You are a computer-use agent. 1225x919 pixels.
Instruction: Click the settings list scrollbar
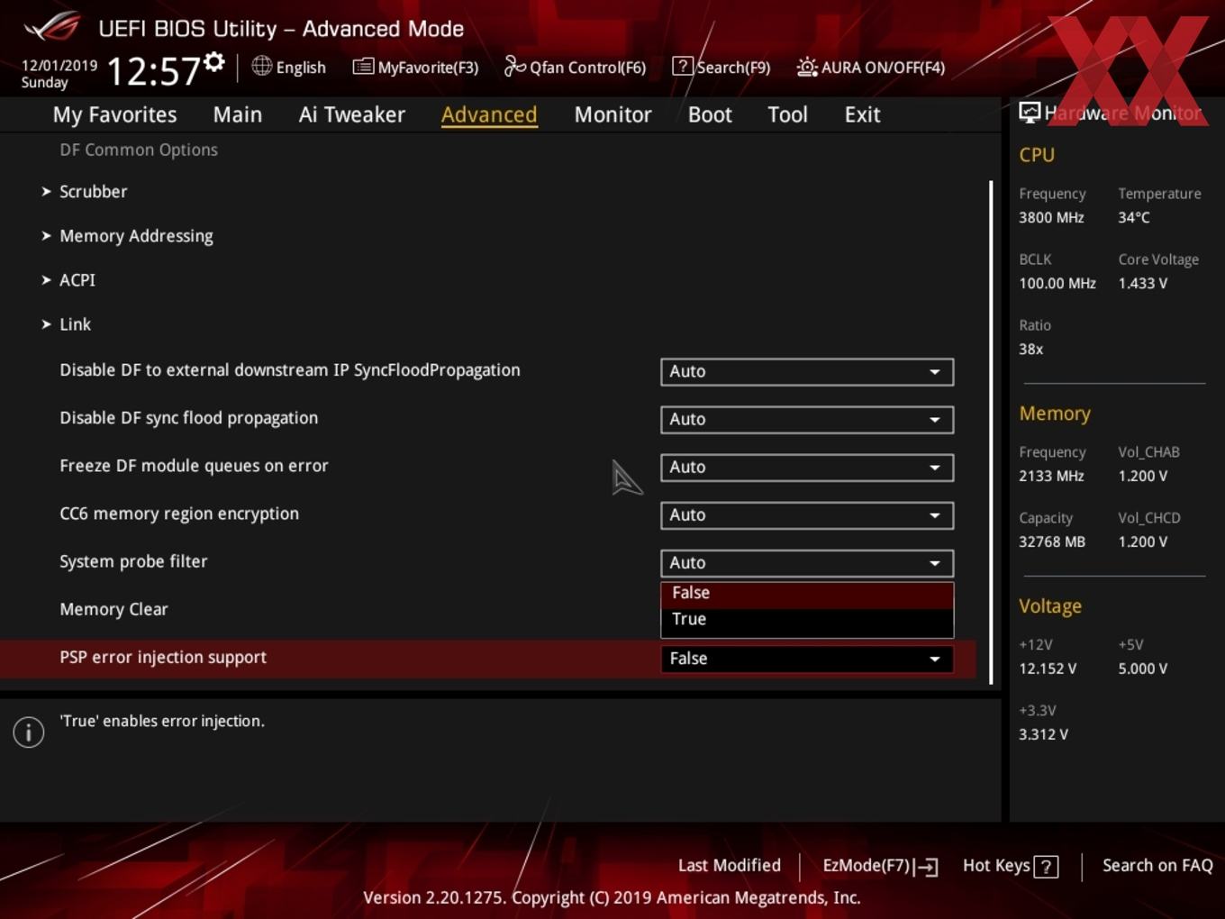(991, 432)
